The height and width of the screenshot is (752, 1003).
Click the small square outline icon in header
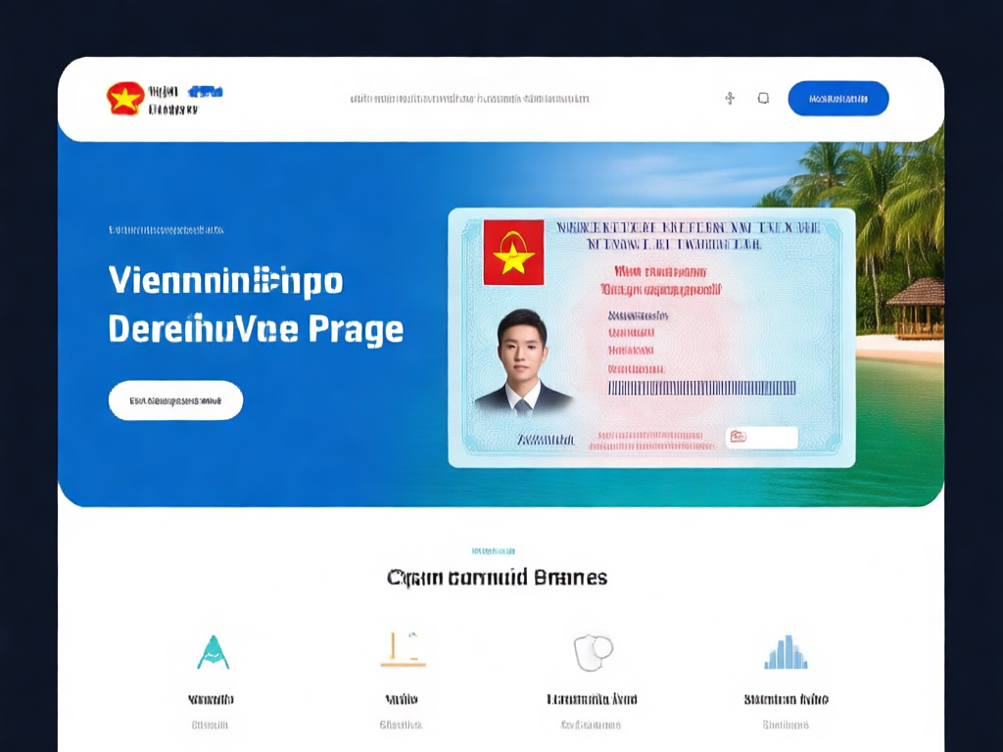click(x=763, y=98)
